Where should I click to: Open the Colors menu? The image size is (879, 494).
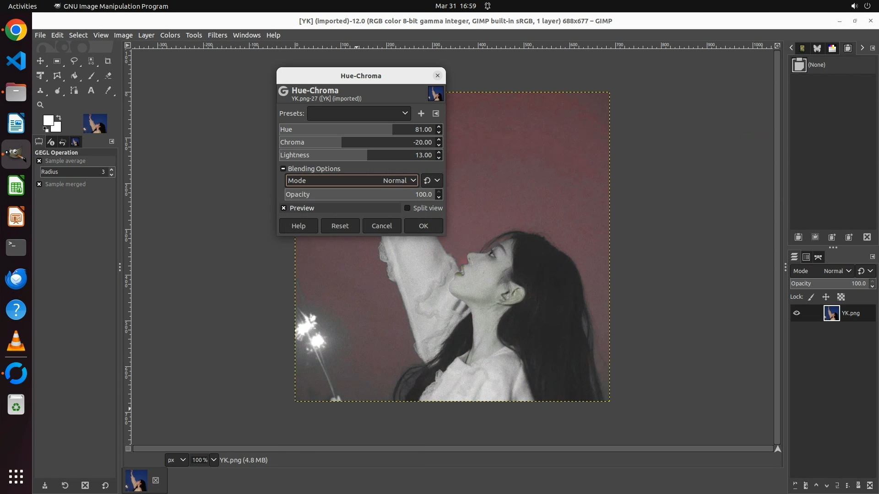click(x=170, y=35)
